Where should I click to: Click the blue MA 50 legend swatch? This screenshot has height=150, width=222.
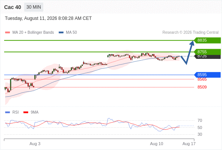(61, 33)
